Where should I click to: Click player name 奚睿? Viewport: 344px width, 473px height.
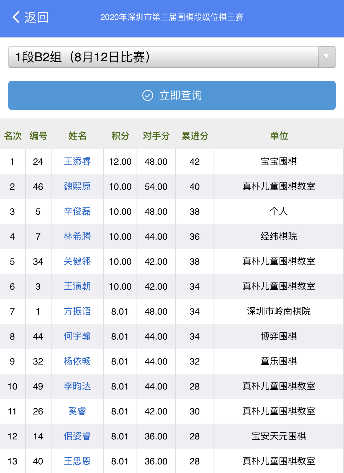click(x=77, y=411)
